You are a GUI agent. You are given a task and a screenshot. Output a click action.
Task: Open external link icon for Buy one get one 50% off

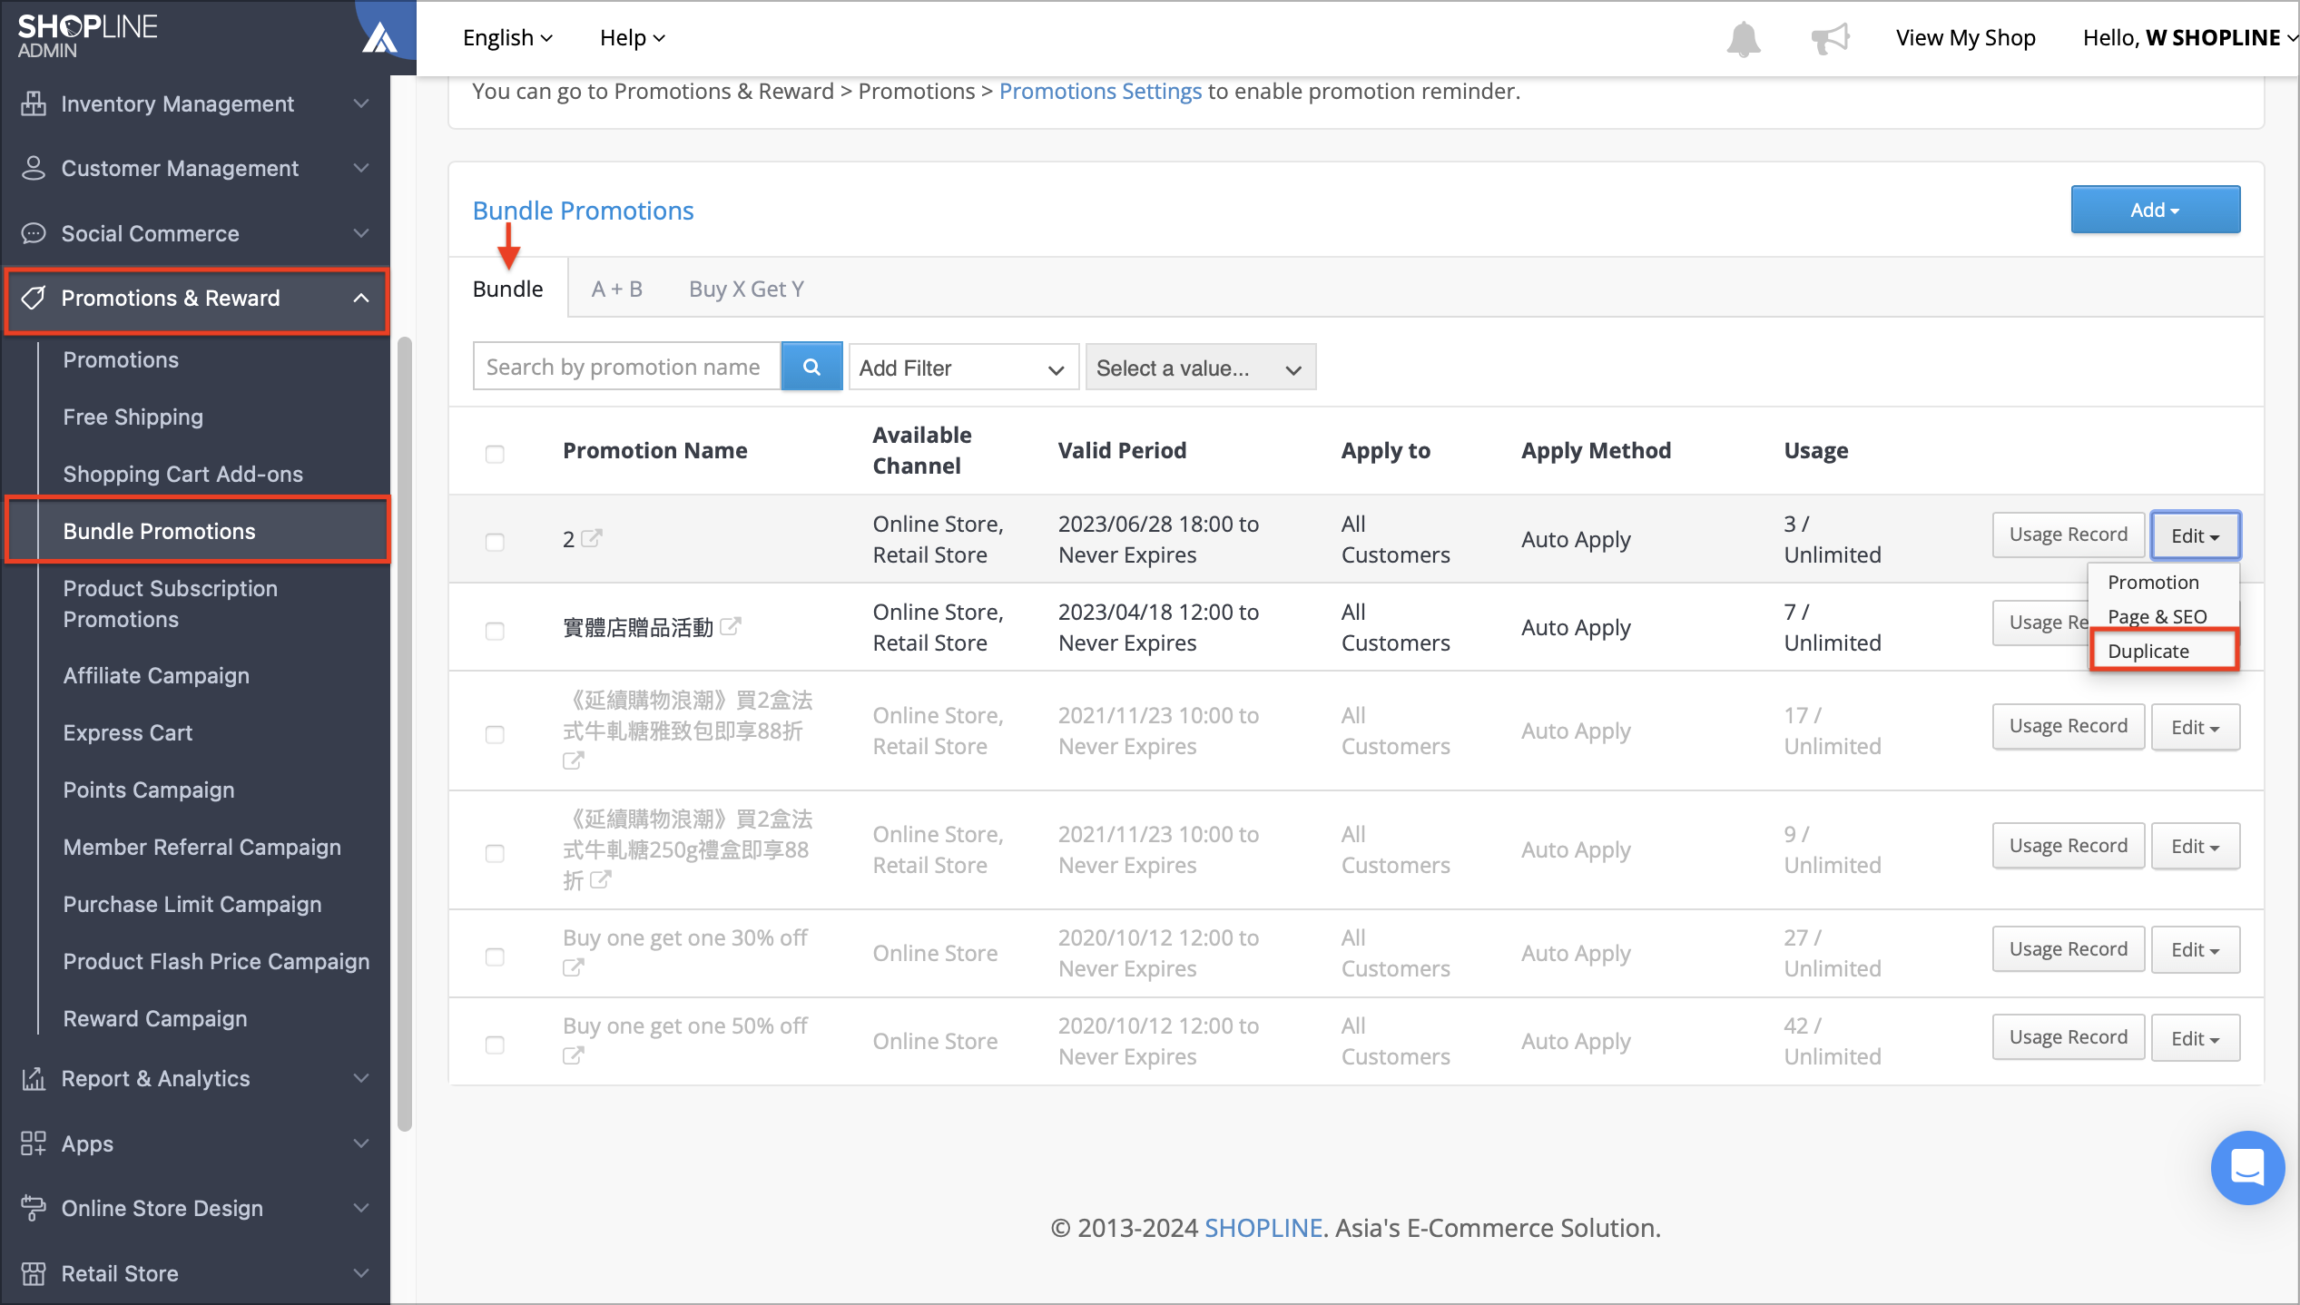click(573, 1055)
